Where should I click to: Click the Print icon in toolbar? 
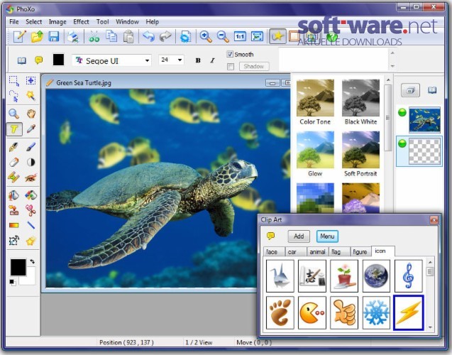[73, 37]
